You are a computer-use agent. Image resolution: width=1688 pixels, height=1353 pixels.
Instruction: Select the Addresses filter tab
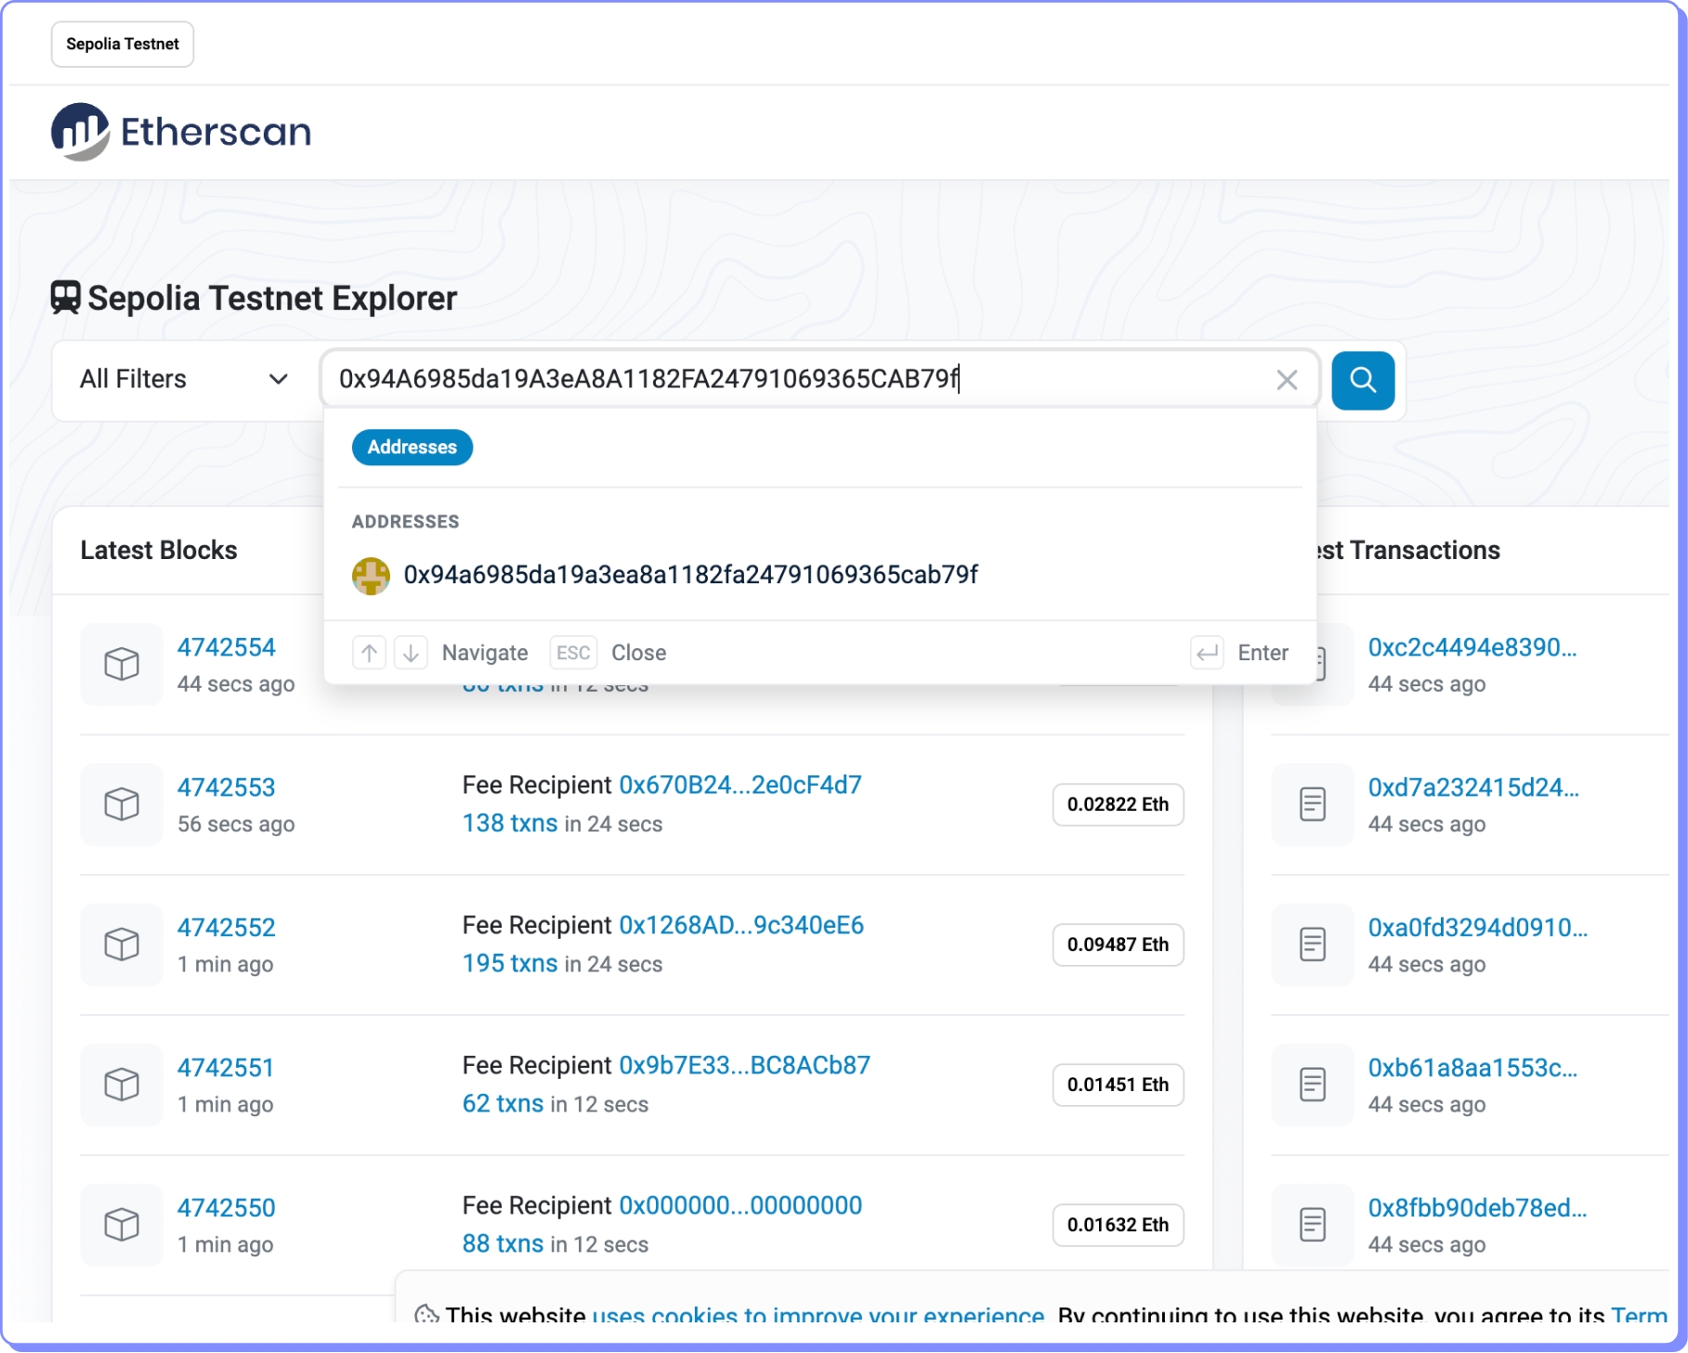412,448
